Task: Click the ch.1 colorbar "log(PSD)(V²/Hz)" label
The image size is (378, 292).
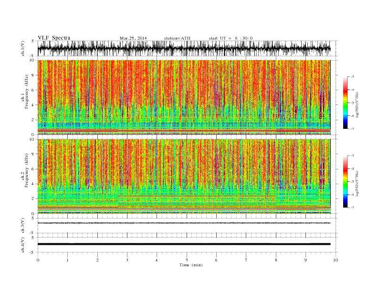Action: (x=357, y=104)
